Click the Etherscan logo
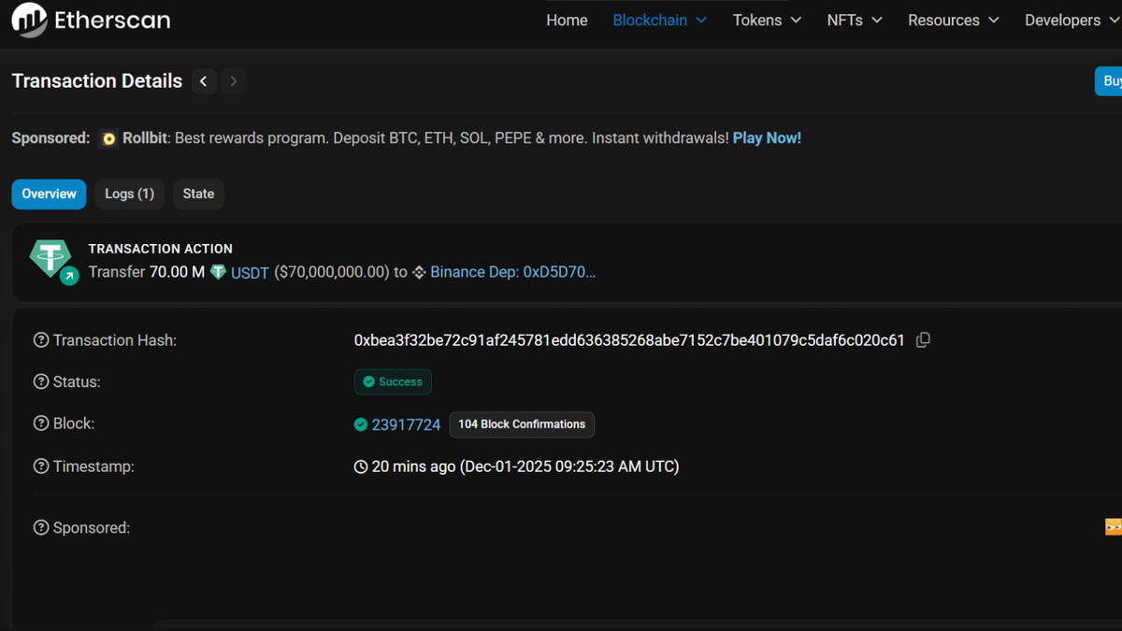The height and width of the screenshot is (631, 1122). pos(91,20)
